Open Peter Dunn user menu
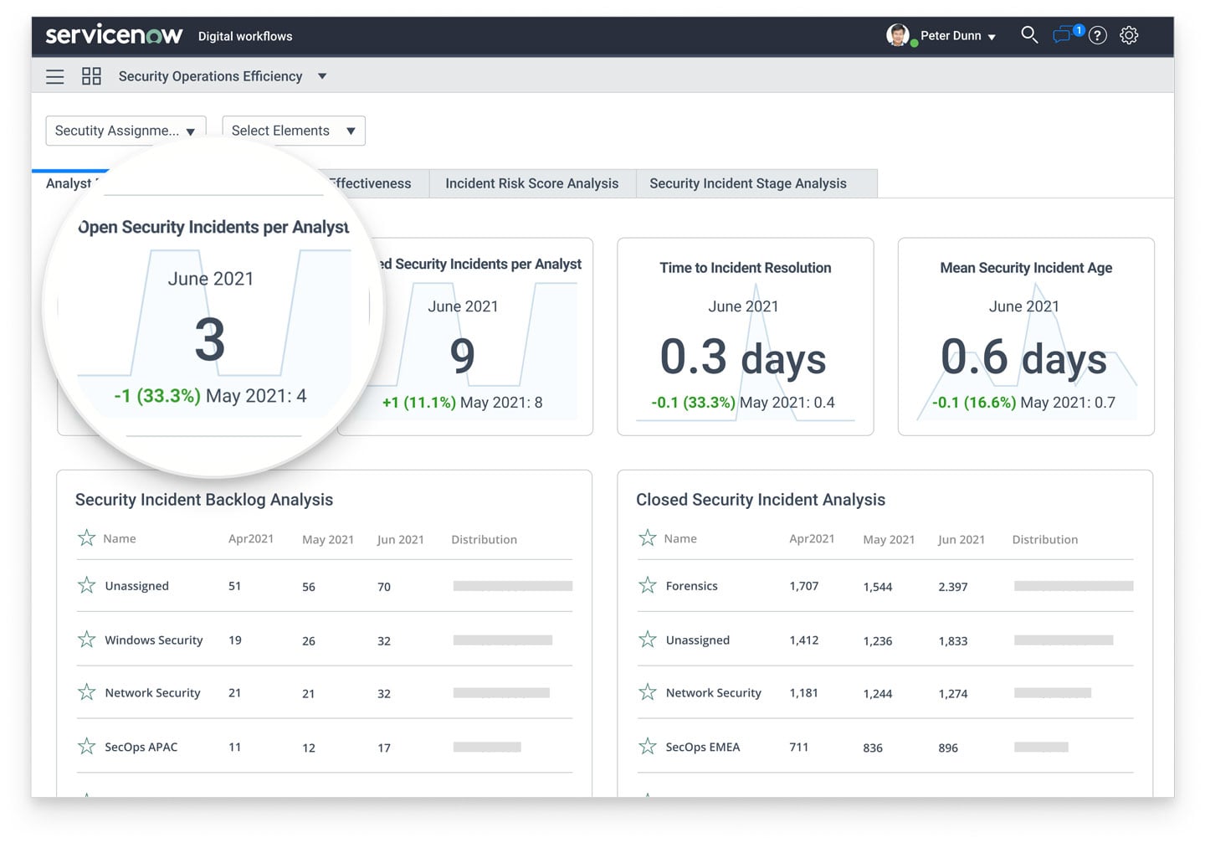1205x843 pixels. 958,36
